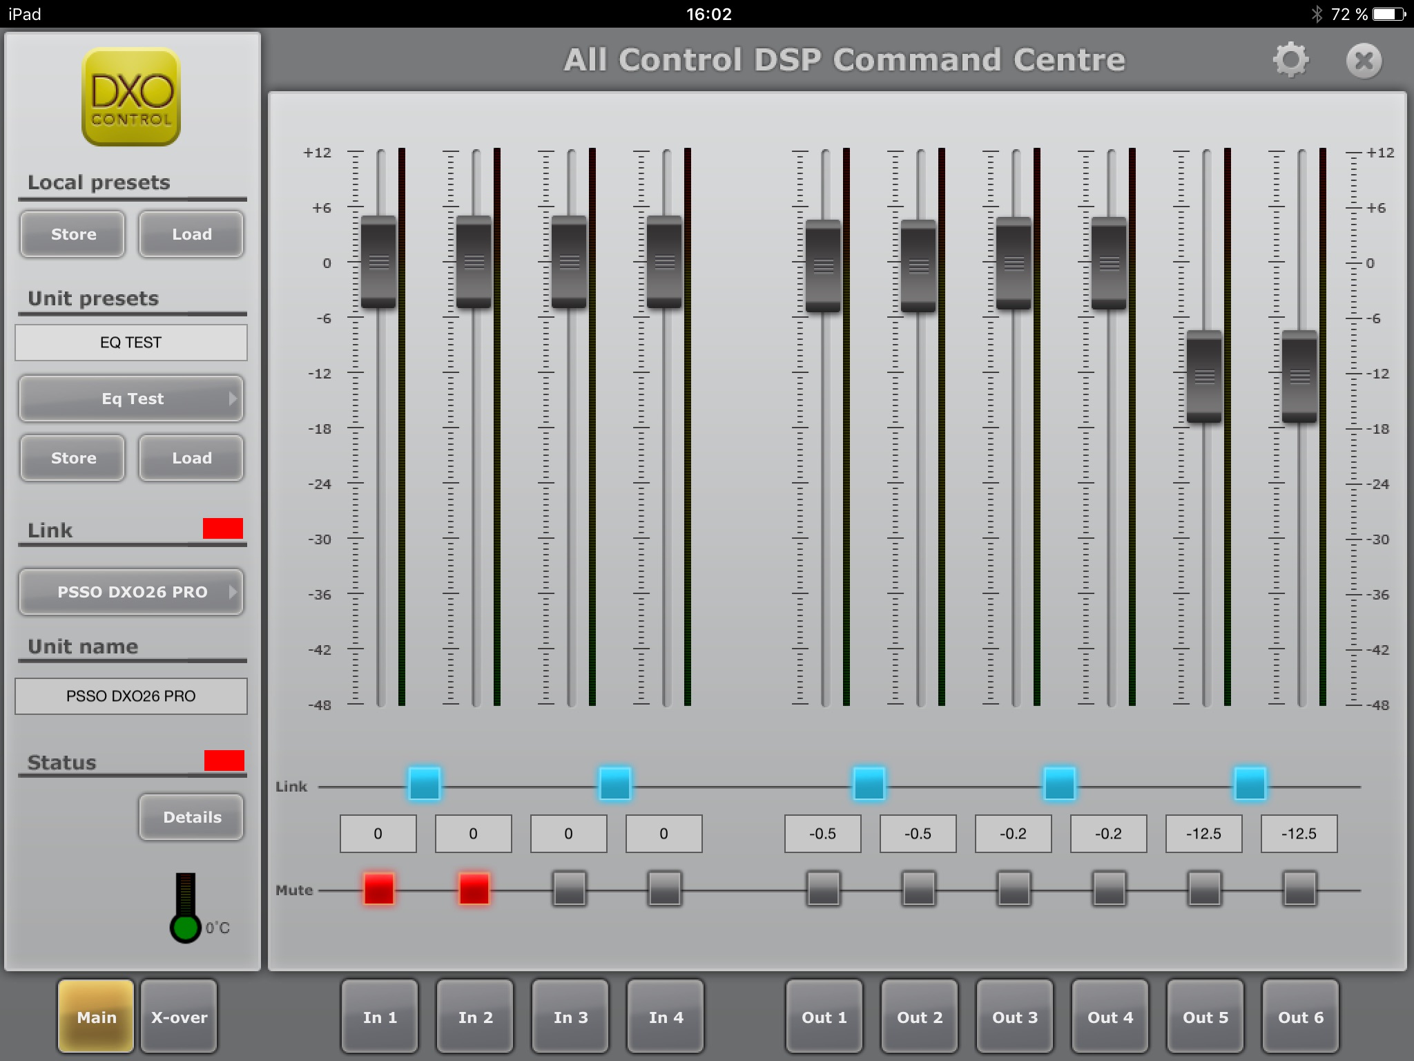The width and height of the screenshot is (1414, 1061).
Task: Open the Eq Test preset dropdown
Action: point(131,399)
